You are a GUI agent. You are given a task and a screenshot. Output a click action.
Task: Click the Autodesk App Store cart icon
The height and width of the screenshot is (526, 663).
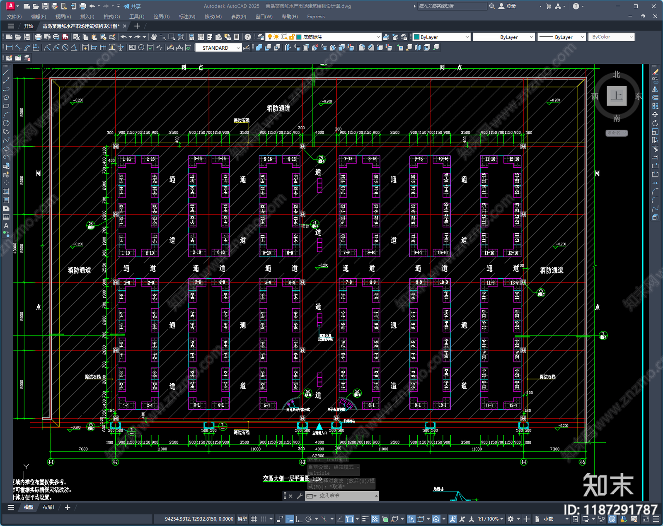[549, 6]
